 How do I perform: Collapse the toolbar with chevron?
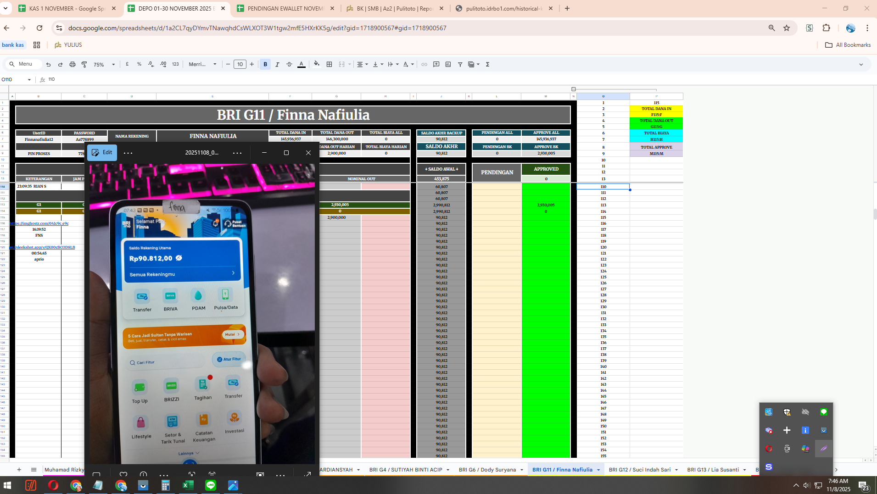[861, 64]
